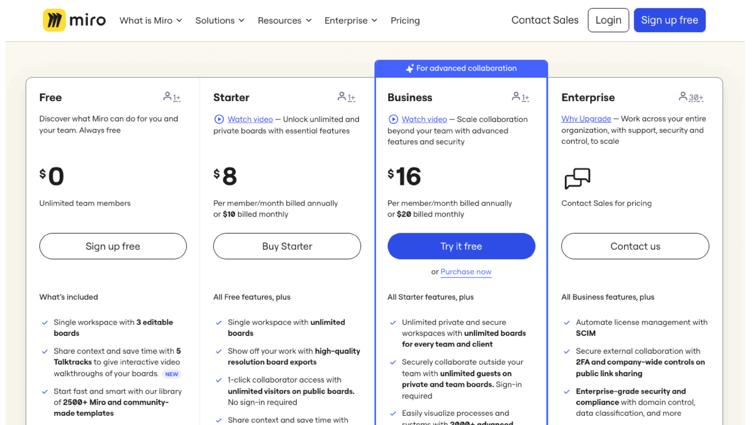Click the Miro logo icon
Screen dimensions: 756x425
54,20
